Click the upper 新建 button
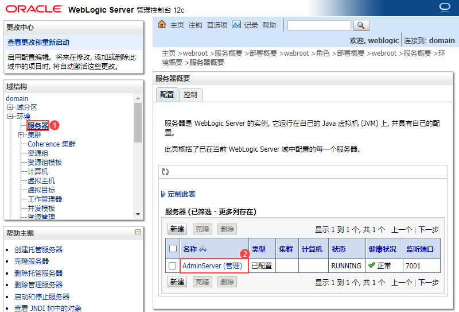The height and width of the screenshot is (312, 459). (177, 229)
